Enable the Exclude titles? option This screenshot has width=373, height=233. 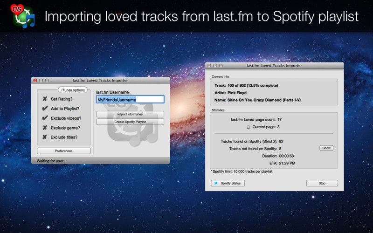45,137
